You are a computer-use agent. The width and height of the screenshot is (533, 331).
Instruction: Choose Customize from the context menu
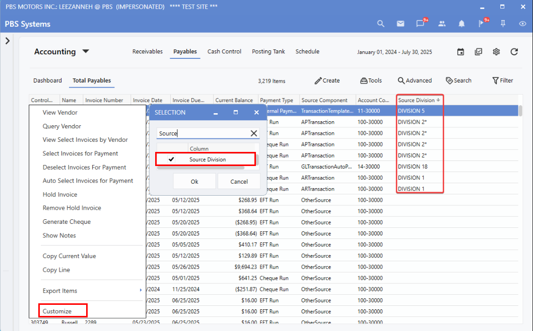click(57, 311)
